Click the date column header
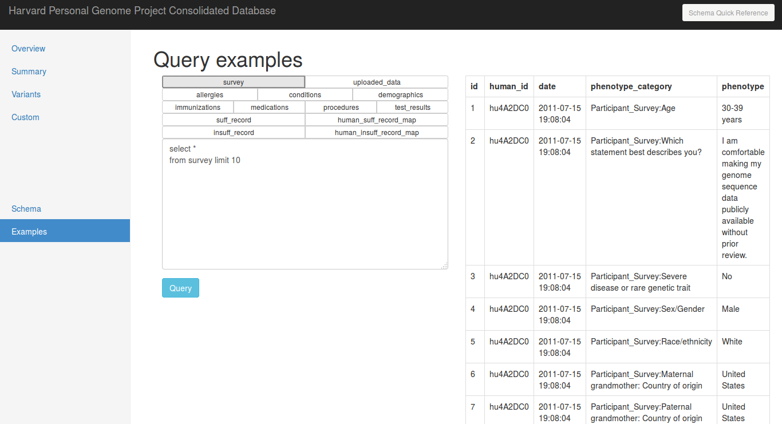The image size is (782, 424). pyautogui.click(x=560, y=86)
